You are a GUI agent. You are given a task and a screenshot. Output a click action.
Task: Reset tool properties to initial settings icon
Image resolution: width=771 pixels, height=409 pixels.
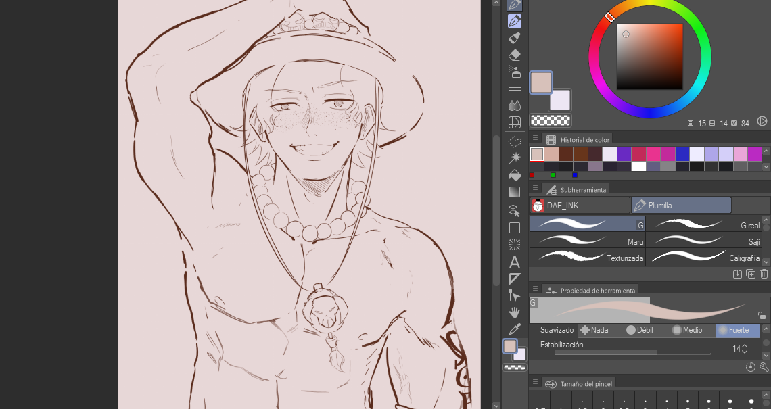[750, 366]
